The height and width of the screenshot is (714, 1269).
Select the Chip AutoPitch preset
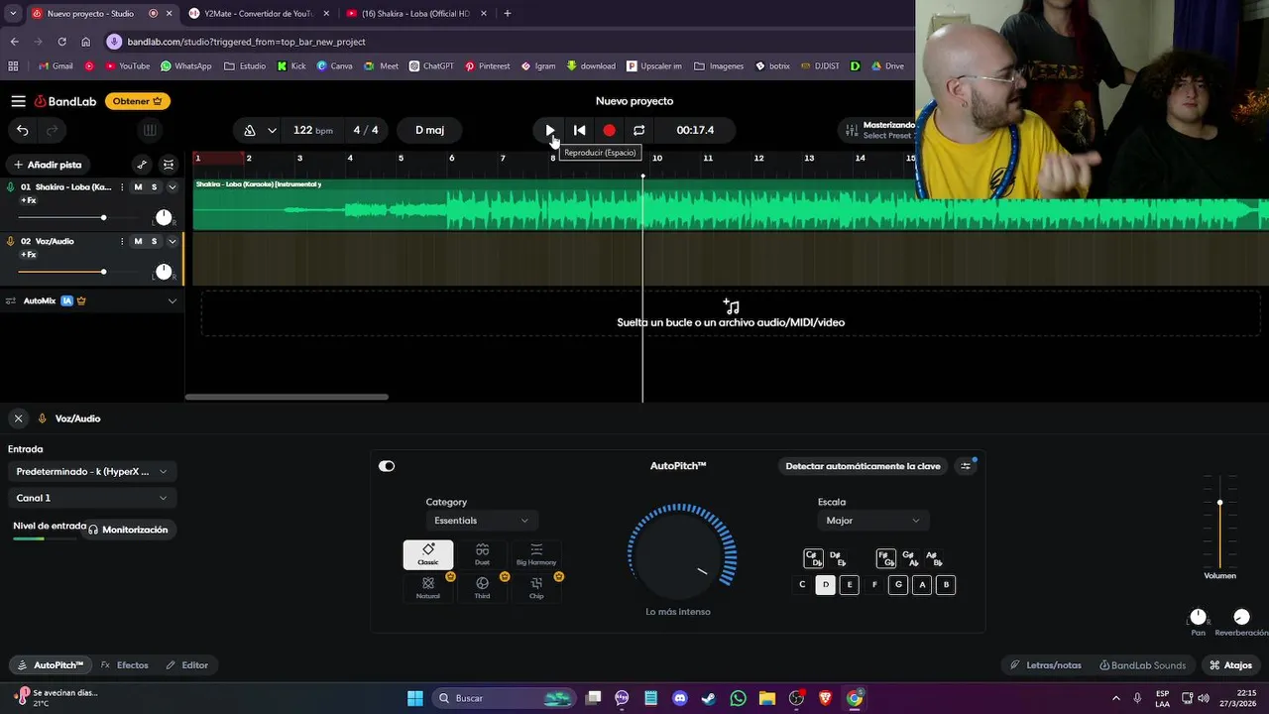pos(536,587)
